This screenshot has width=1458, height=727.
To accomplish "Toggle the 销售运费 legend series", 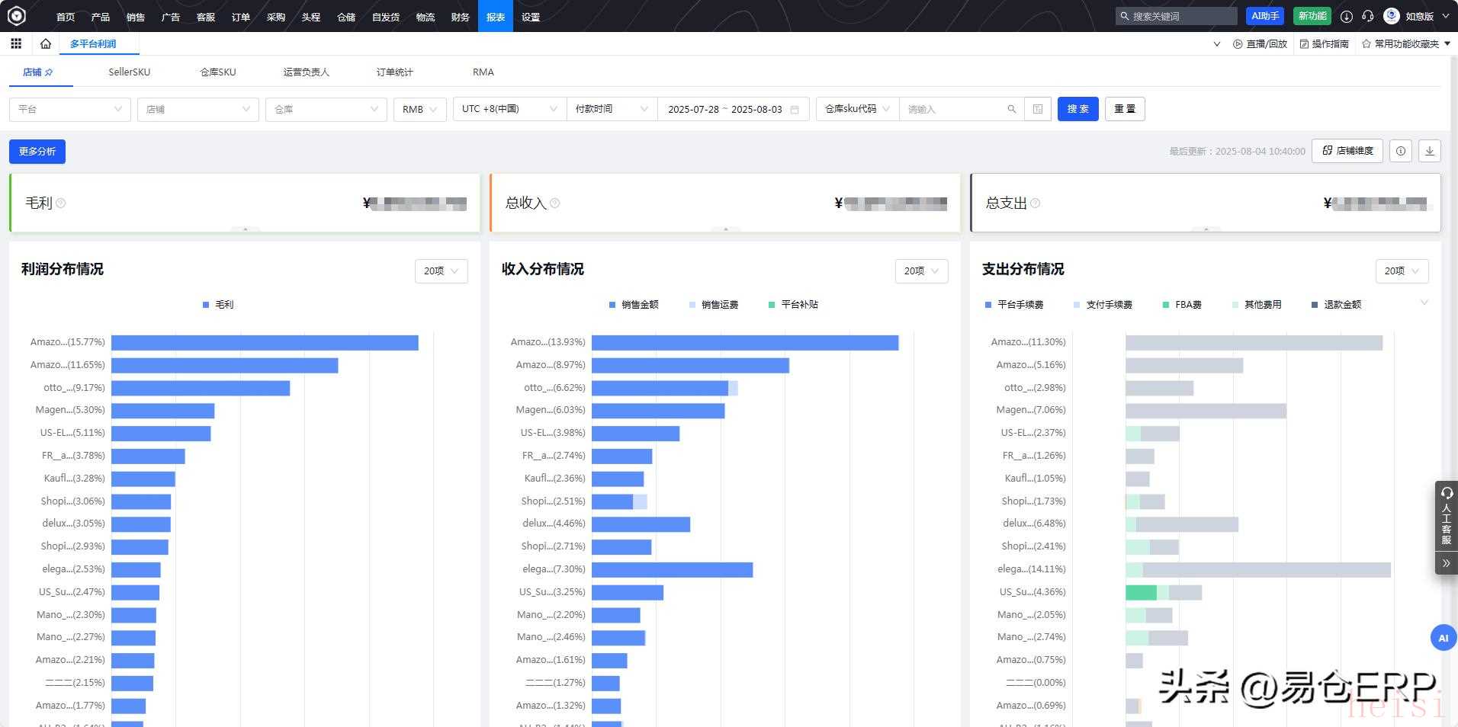I will pos(713,305).
